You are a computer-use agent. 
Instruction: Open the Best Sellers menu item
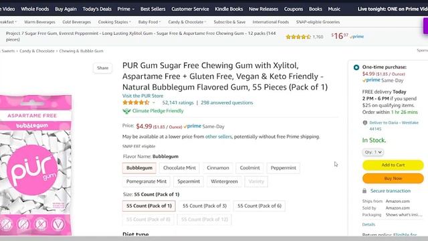pyautogui.click(x=153, y=9)
